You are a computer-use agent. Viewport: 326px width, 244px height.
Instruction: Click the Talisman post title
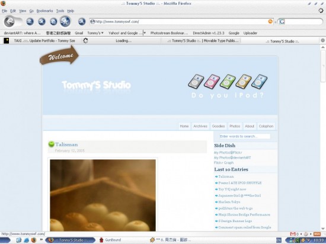coord(66,145)
